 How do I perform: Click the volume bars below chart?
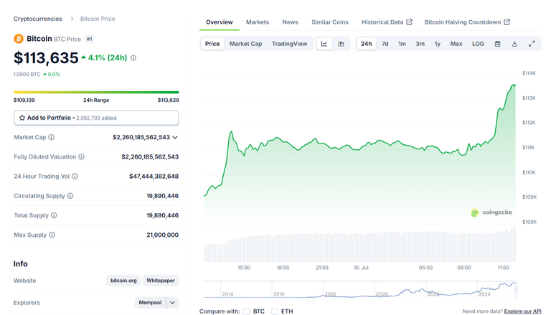pyautogui.click(x=360, y=245)
